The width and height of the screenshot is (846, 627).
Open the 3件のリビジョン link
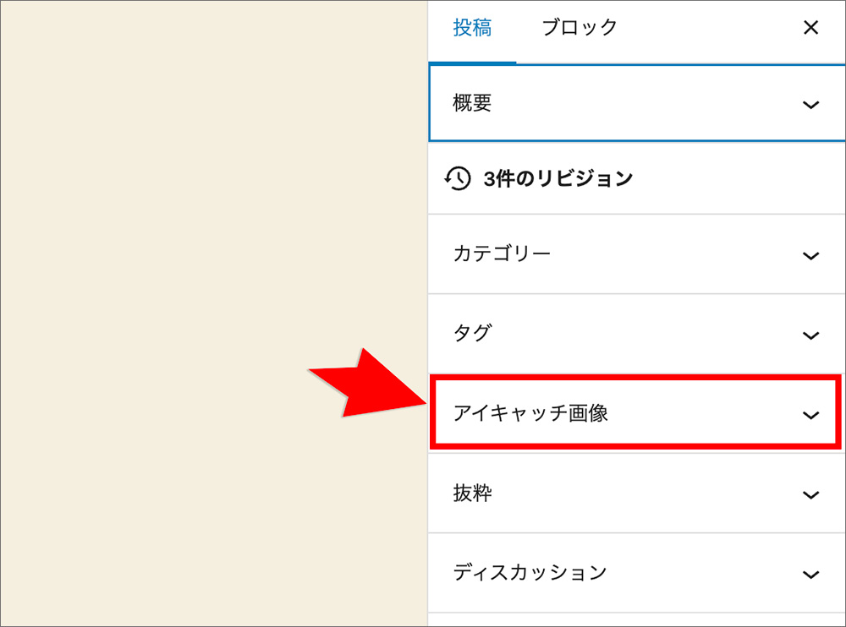(x=558, y=179)
